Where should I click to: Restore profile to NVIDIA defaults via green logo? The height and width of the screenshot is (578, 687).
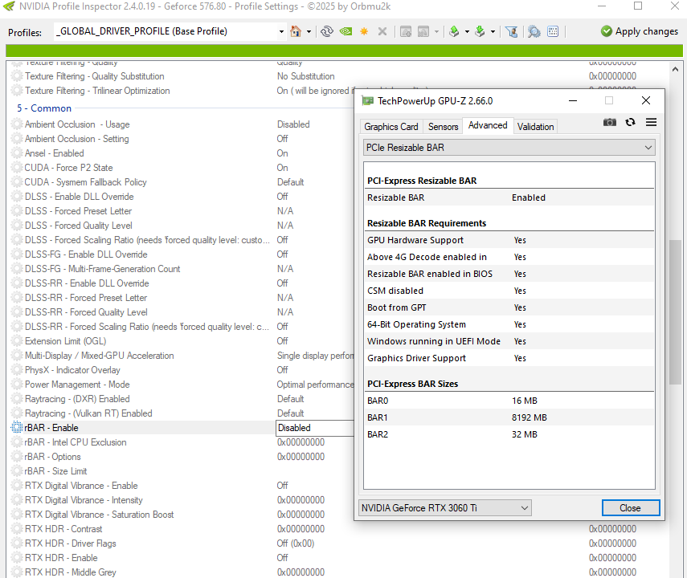(346, 31)
